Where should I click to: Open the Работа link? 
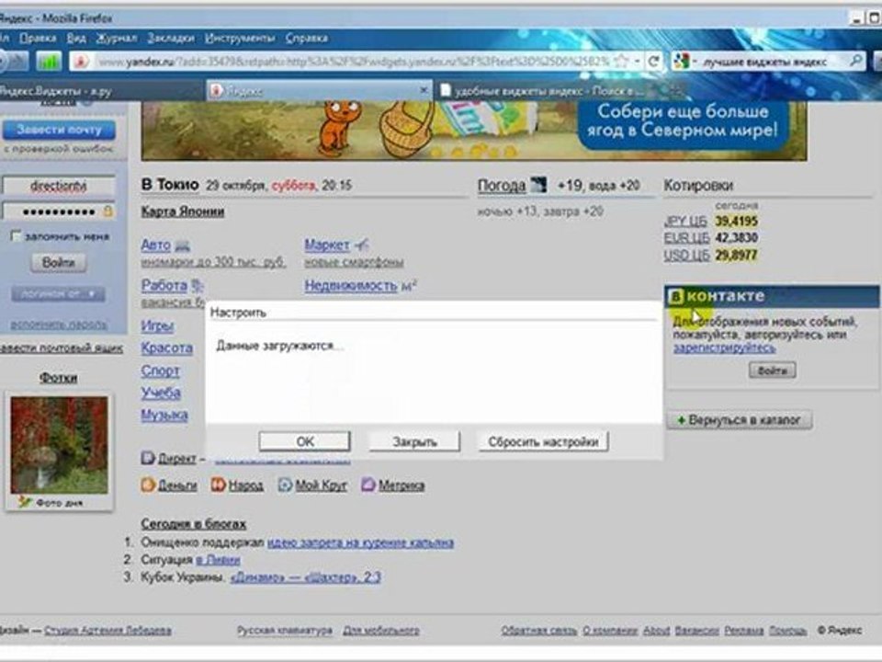coord(164,285)
